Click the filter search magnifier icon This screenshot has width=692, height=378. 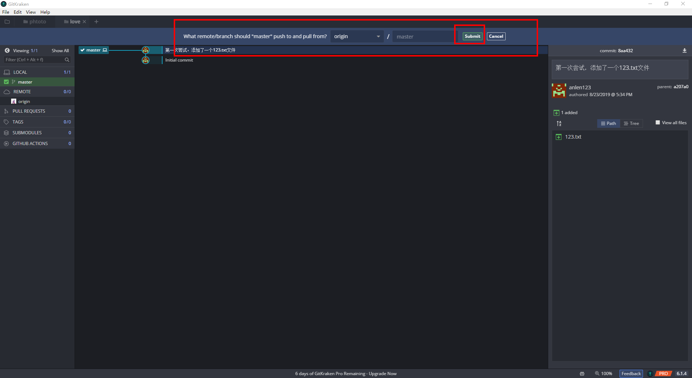click(67, 60)
